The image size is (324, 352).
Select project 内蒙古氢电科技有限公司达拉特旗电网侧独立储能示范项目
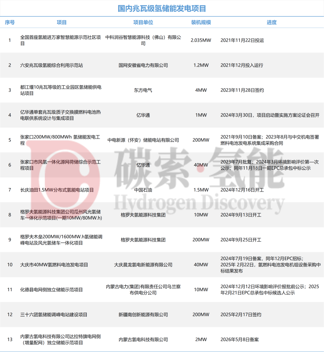pos(61,339)
